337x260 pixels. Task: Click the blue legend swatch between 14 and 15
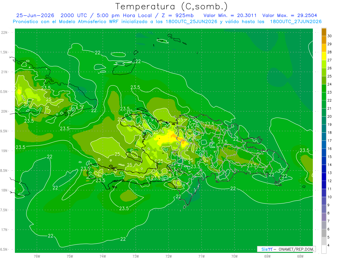coord(324,161)
